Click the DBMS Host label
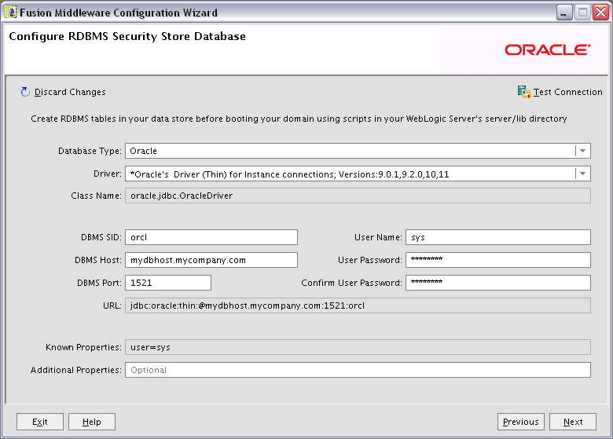The height and width of the screenshot is (439, 613). point(98,260)
